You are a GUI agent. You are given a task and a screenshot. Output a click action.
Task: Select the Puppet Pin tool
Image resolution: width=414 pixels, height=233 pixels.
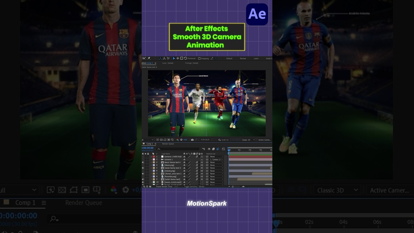(x=149, y=59)
